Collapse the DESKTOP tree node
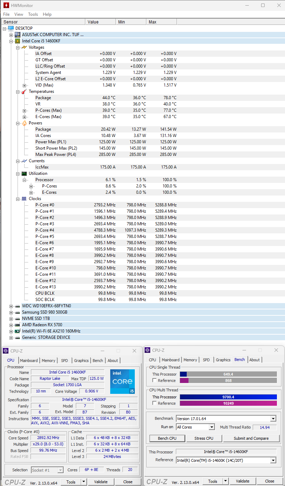 [x=5, y=28]
